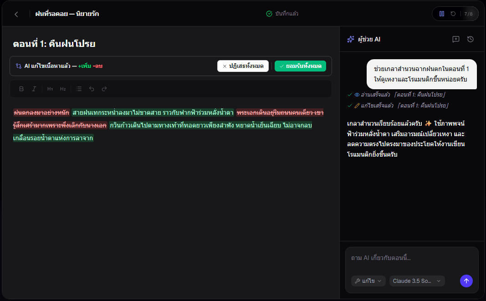
Task: Toggle italic formatting
Action: (34, 89)
